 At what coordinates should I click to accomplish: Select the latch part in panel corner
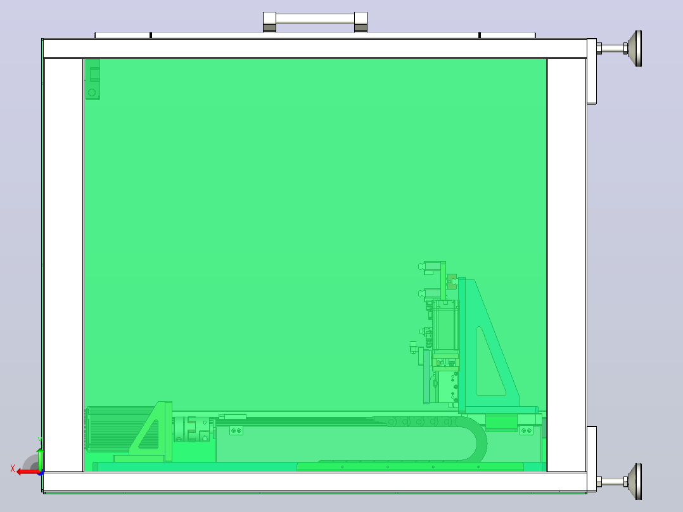[93, 79]
